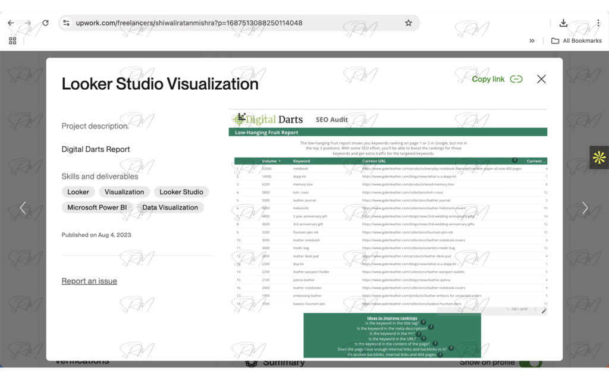609x380 pixels.
Task: Click the Digital Darts logo
Action: [268, 120]
